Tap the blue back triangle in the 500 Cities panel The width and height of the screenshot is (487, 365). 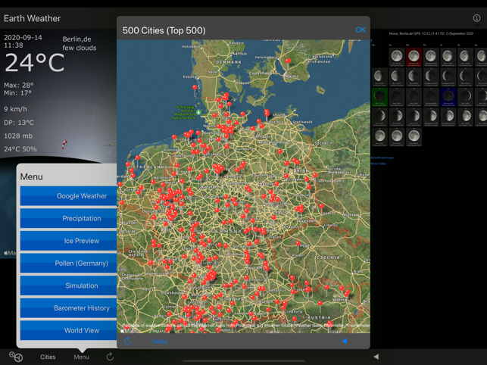point(345,341)
